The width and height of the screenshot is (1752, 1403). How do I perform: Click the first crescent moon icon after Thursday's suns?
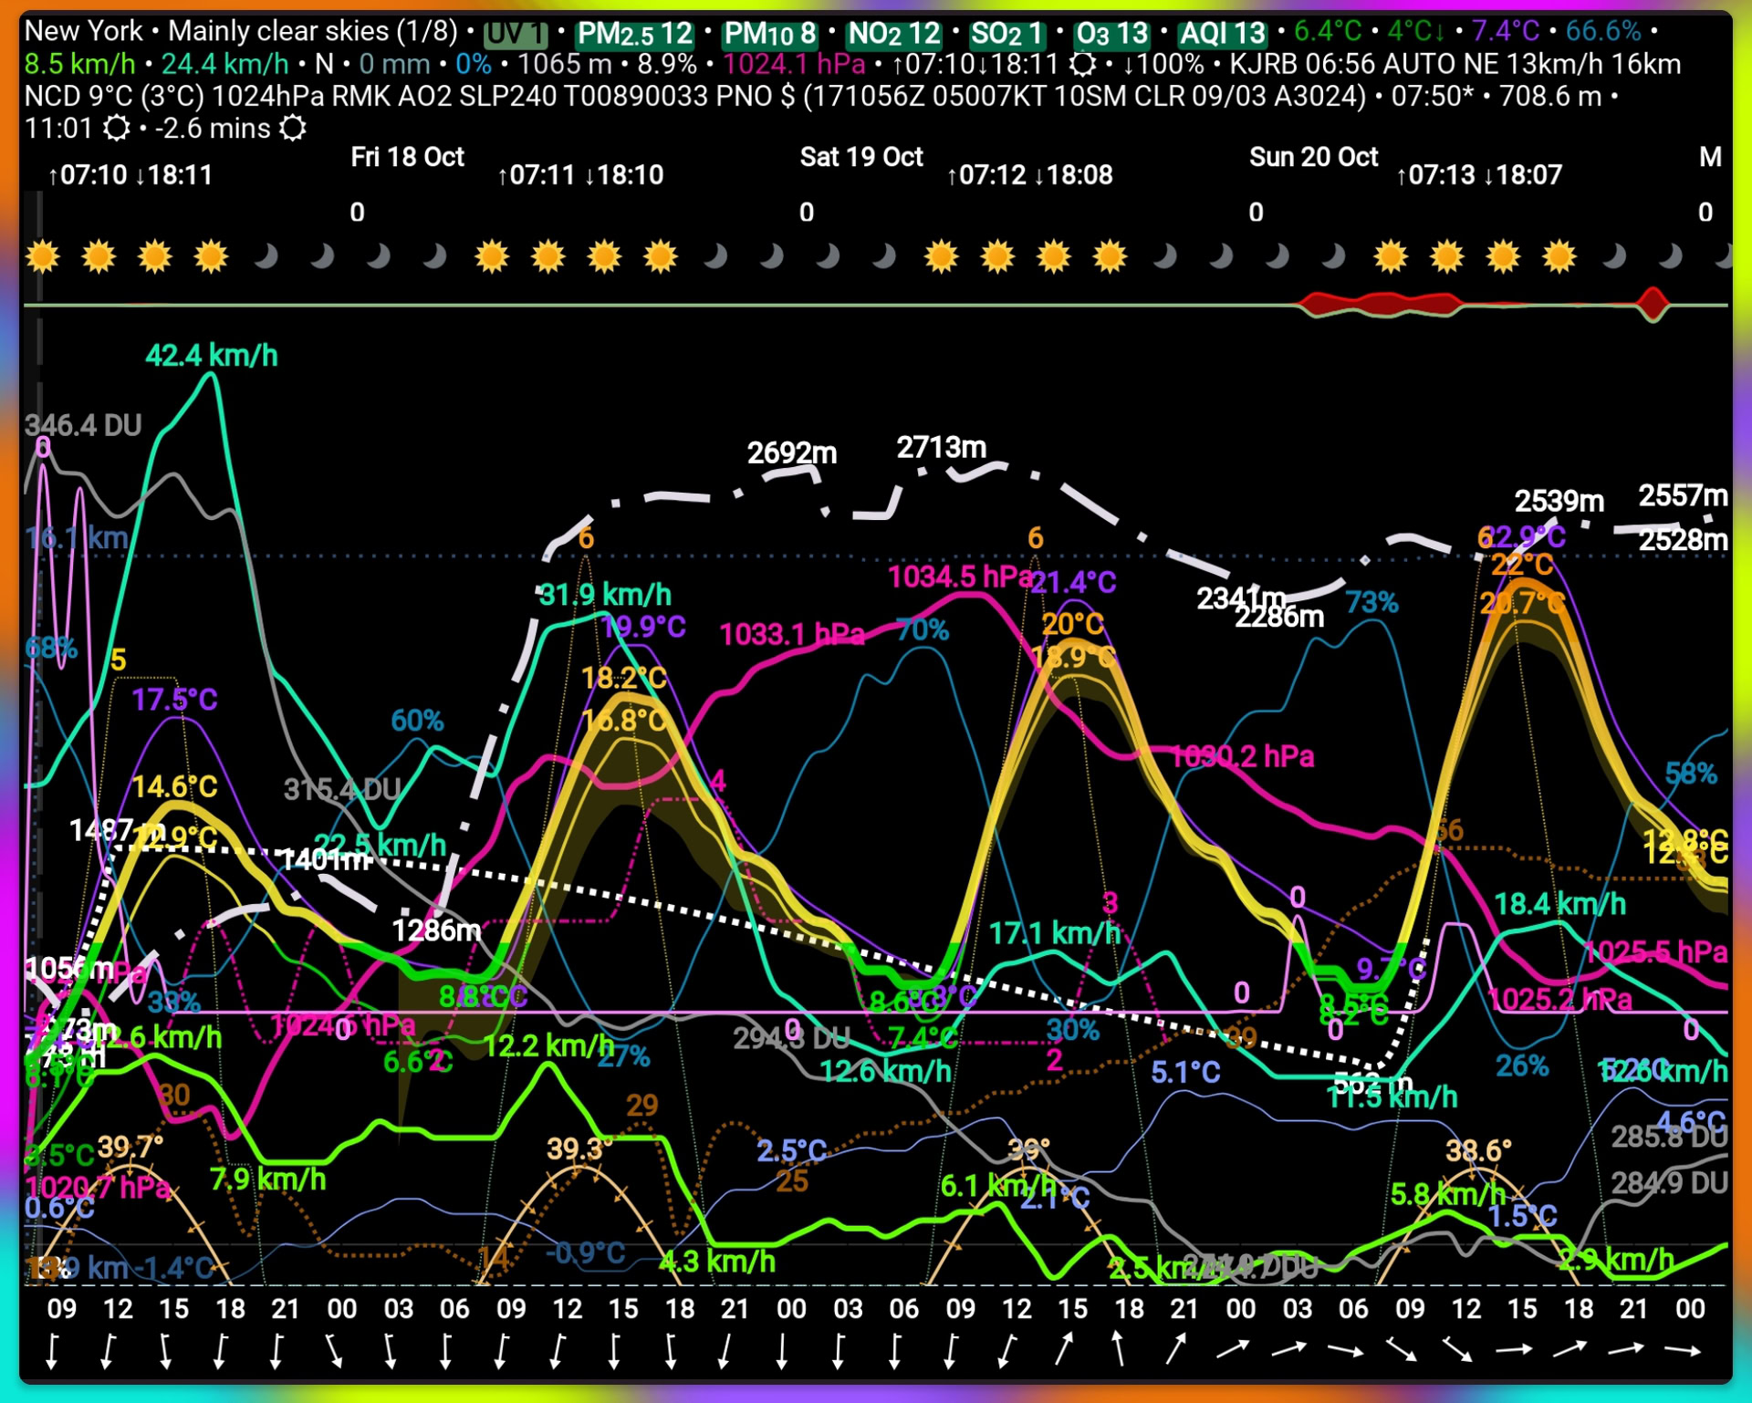pos(266,257)
